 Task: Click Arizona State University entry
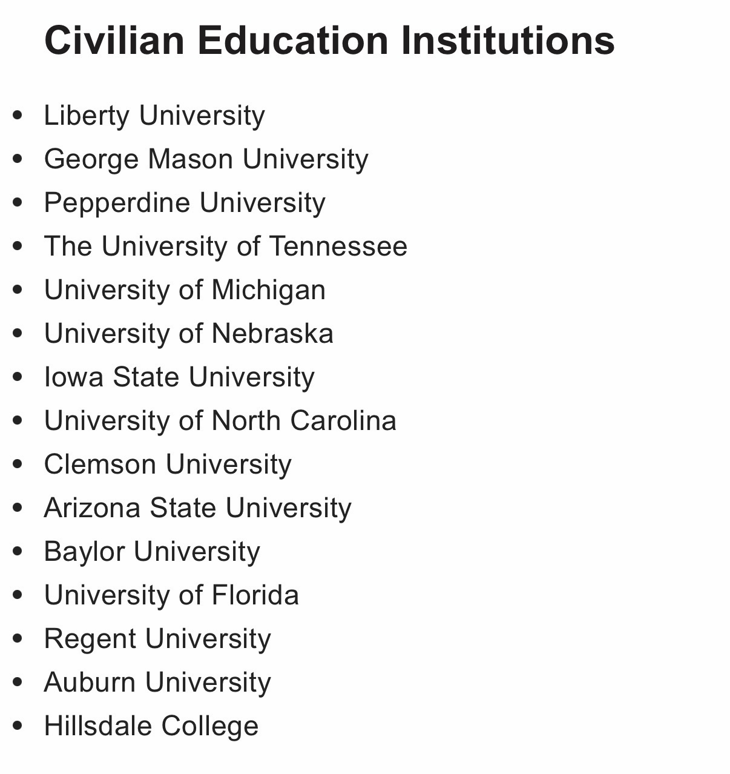tap(197, 508)
